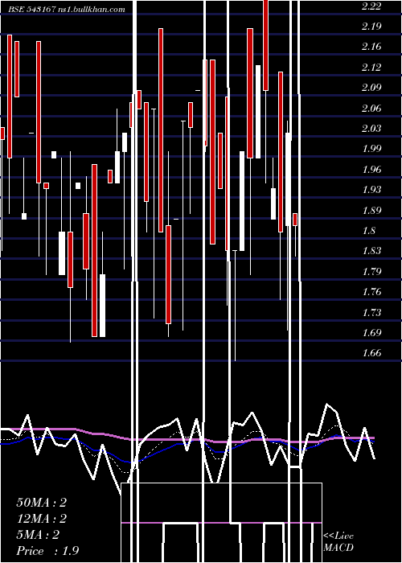Pick the 1.66 price axis label
Viewport: 402px width, 563px height.
[x=371, y=353]
